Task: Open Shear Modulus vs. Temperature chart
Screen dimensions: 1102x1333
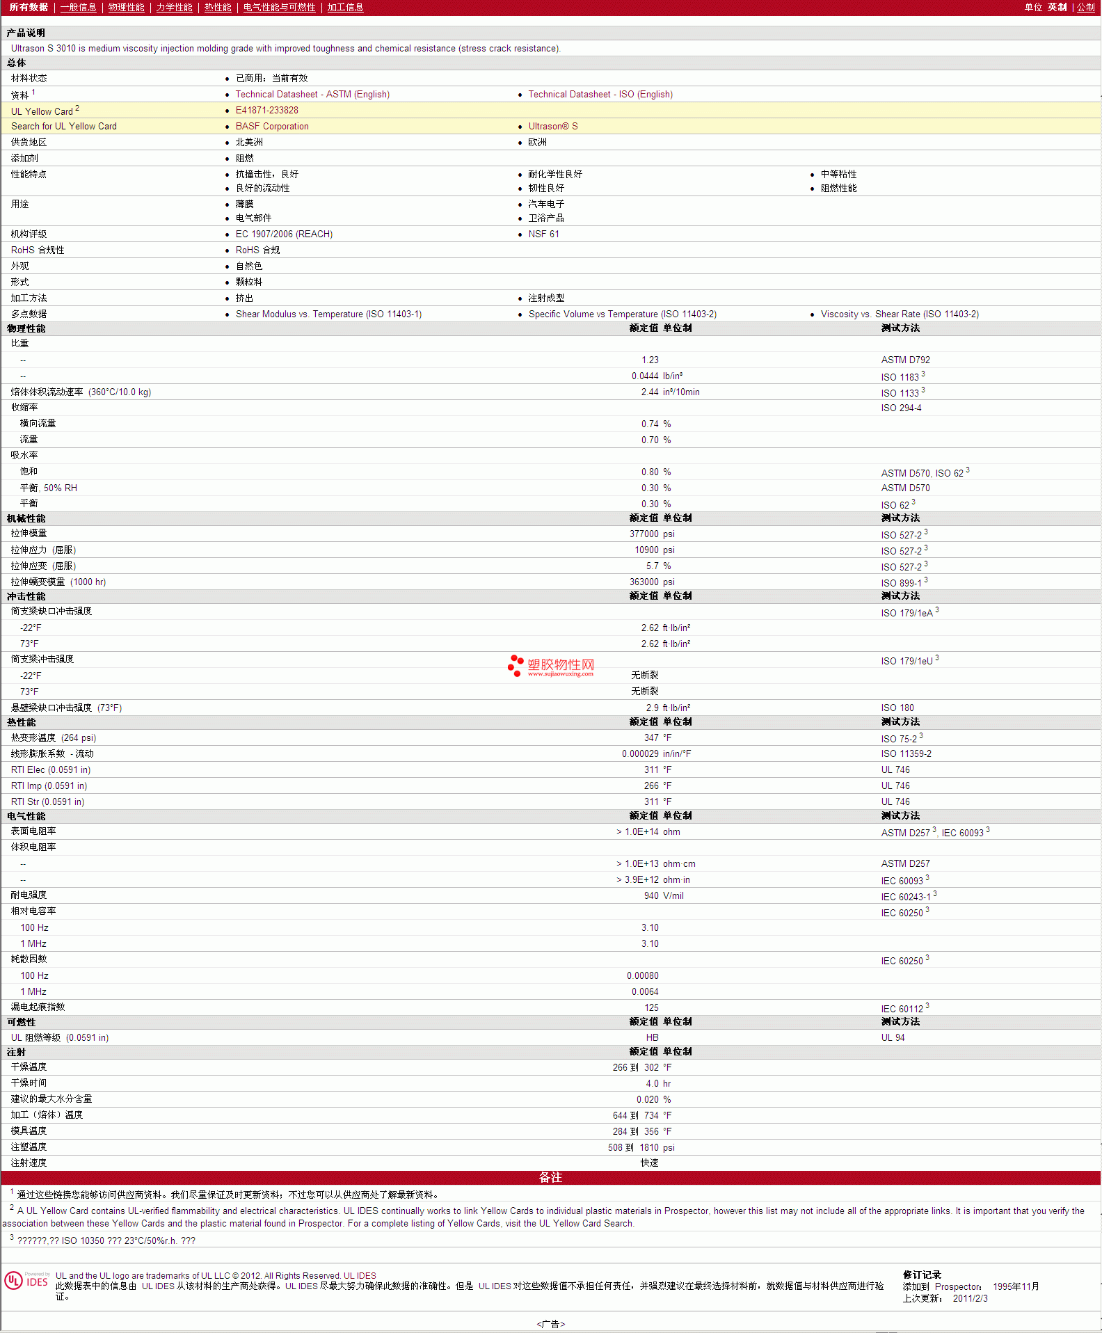Action: pyautogui.click(x=328, y=314)
